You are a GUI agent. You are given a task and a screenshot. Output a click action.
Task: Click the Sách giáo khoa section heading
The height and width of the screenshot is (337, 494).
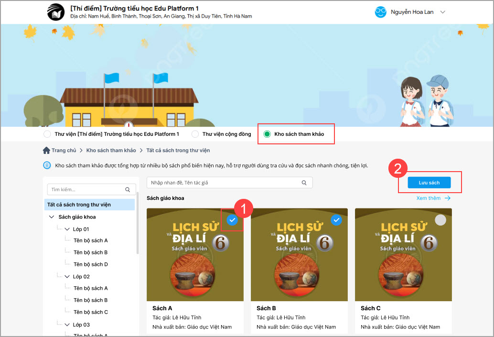click(x=165, y=198)
